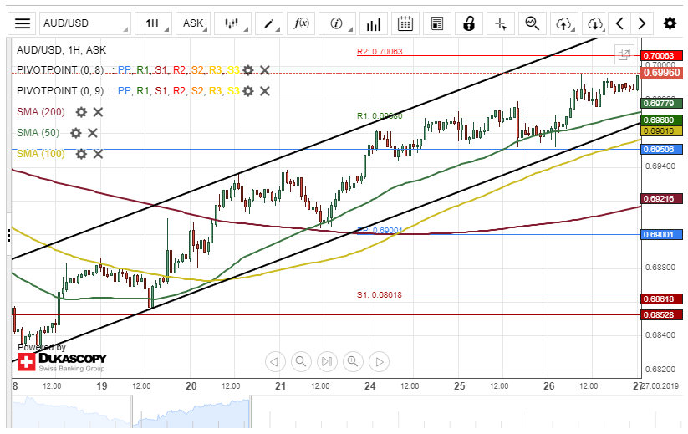Click the toolbar magnifier zoom icon
This screenshot has width=688, height=434.
[533, 23]
